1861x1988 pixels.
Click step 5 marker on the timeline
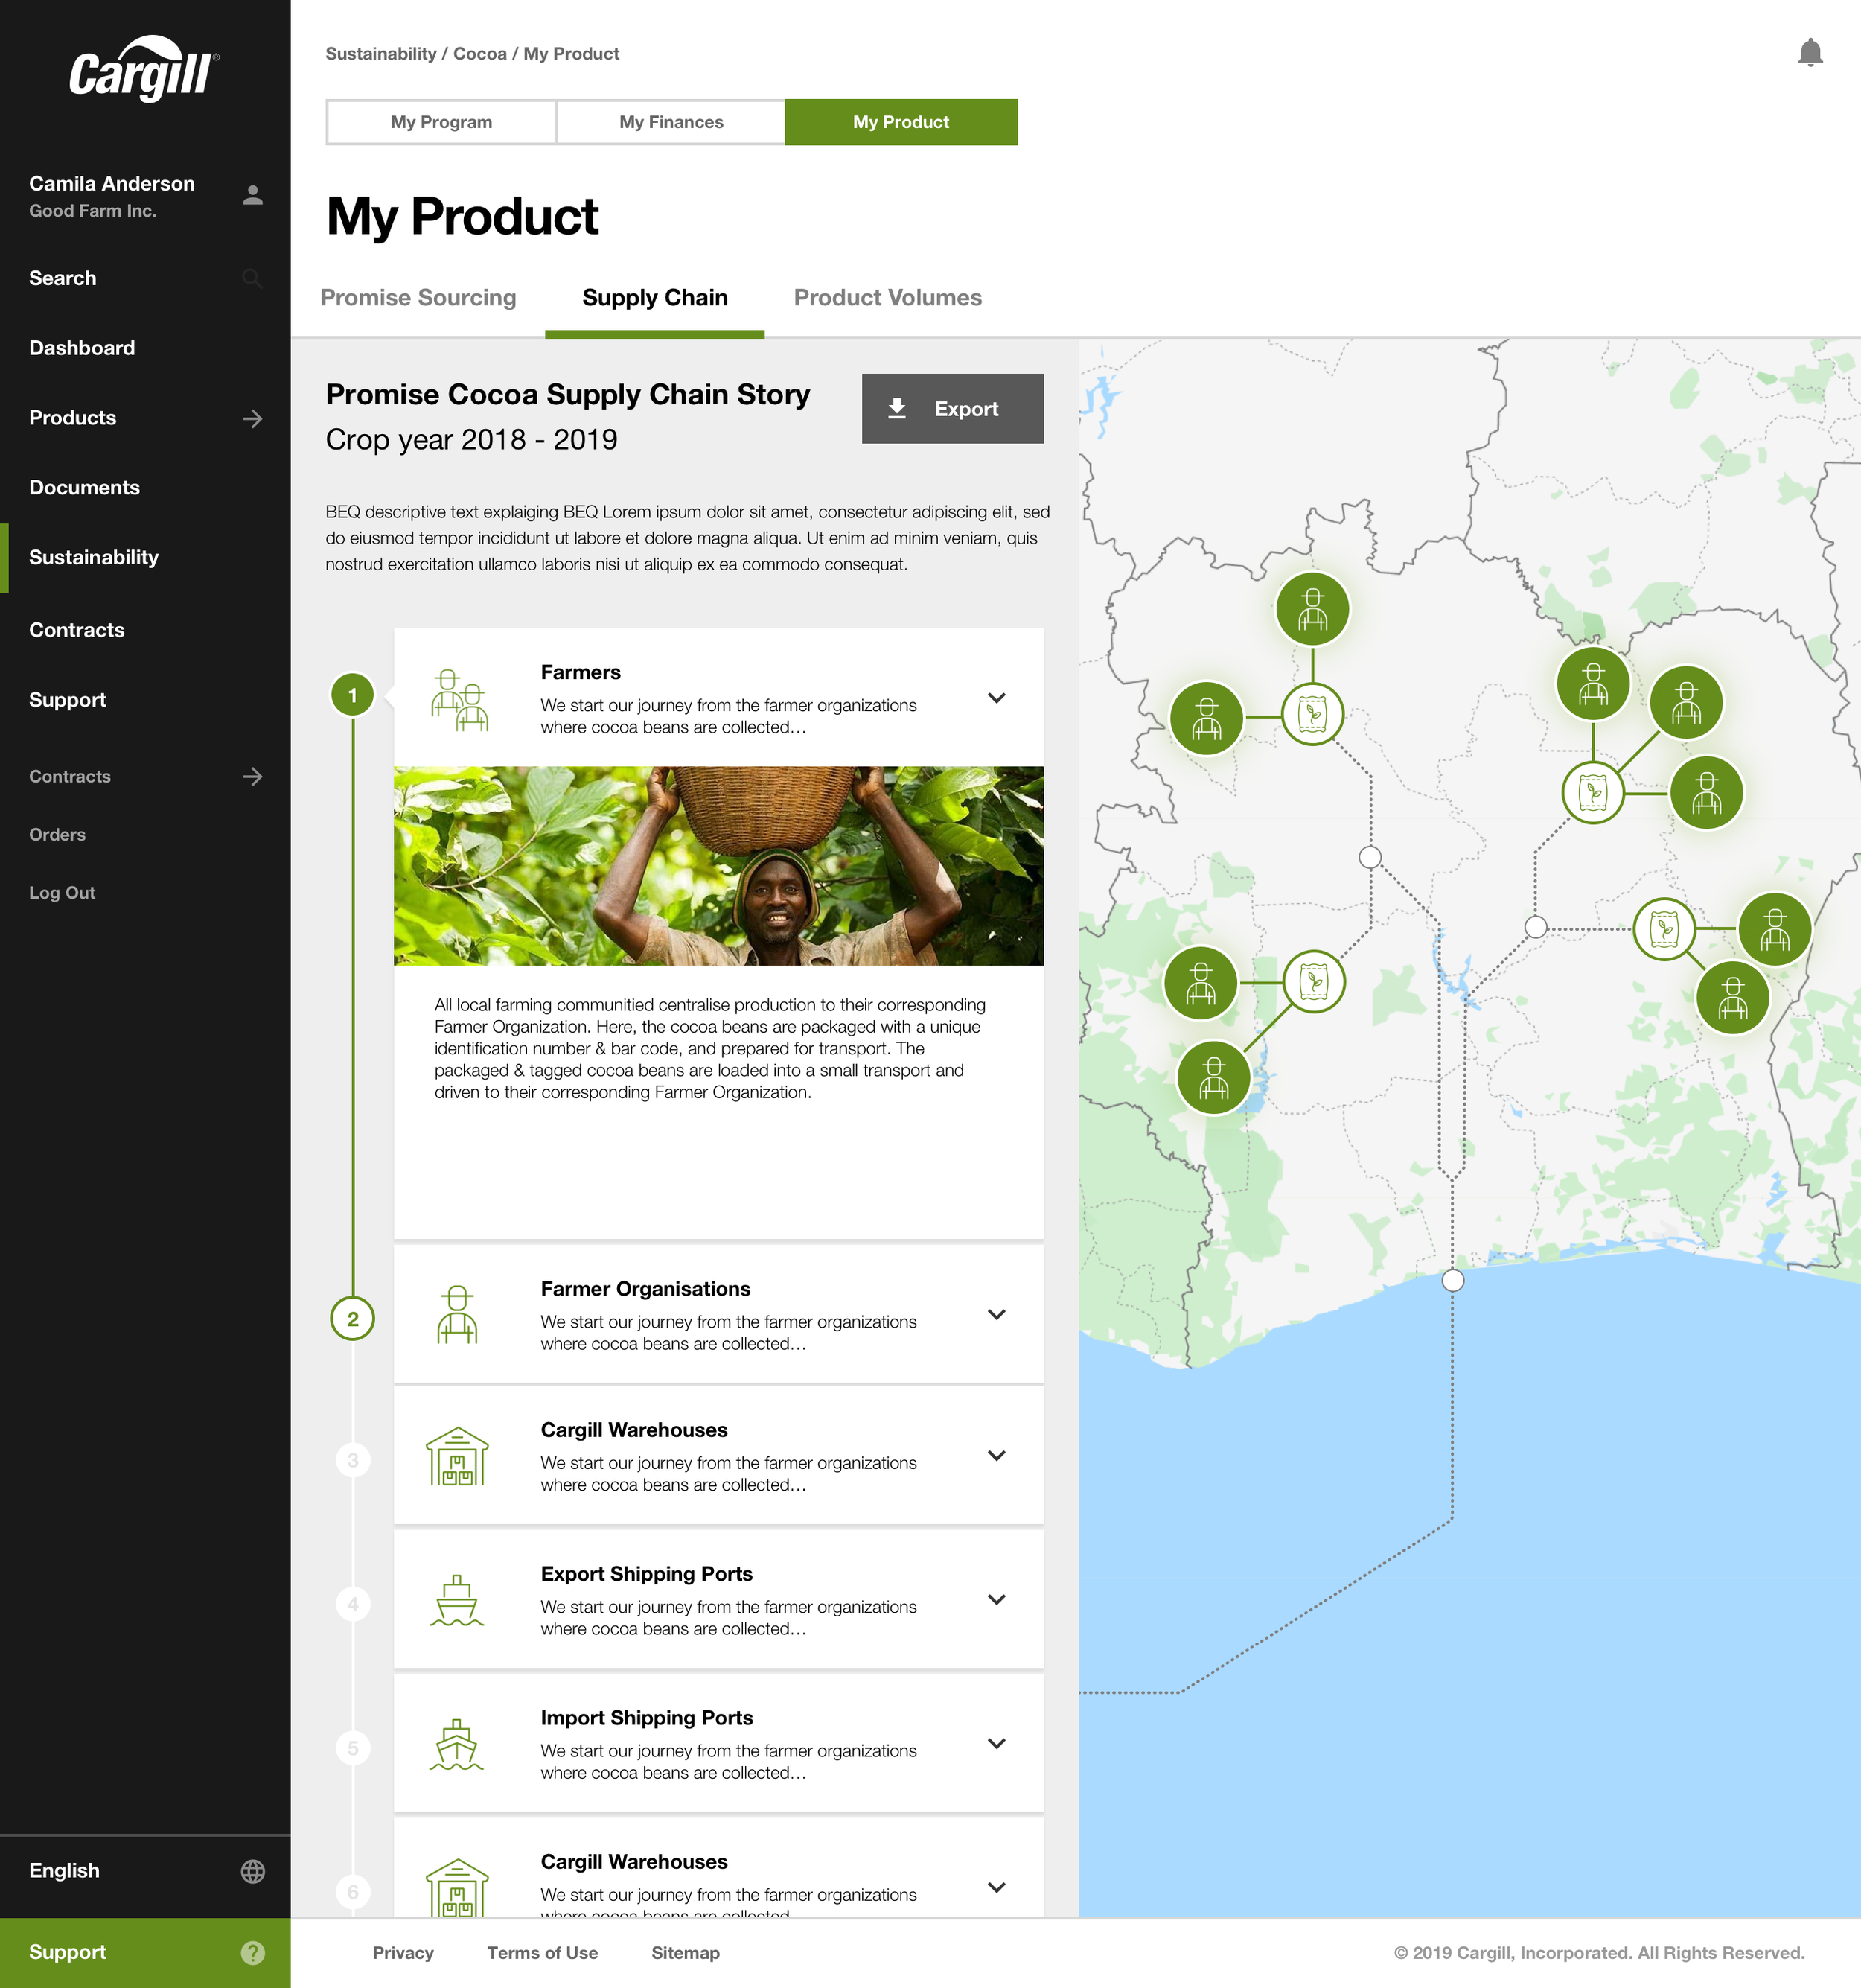coord(352,1748)
